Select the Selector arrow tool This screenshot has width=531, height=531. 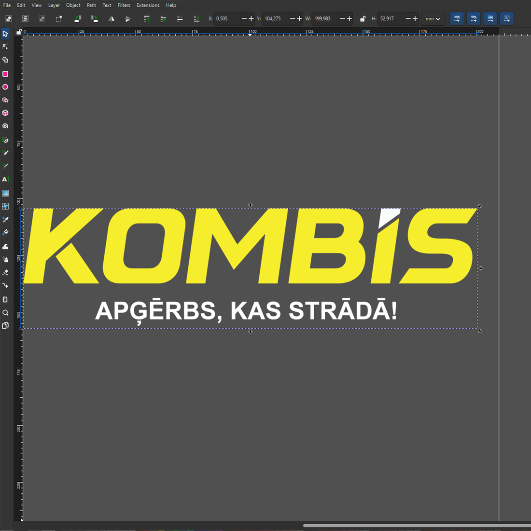(x=5, y=34)
